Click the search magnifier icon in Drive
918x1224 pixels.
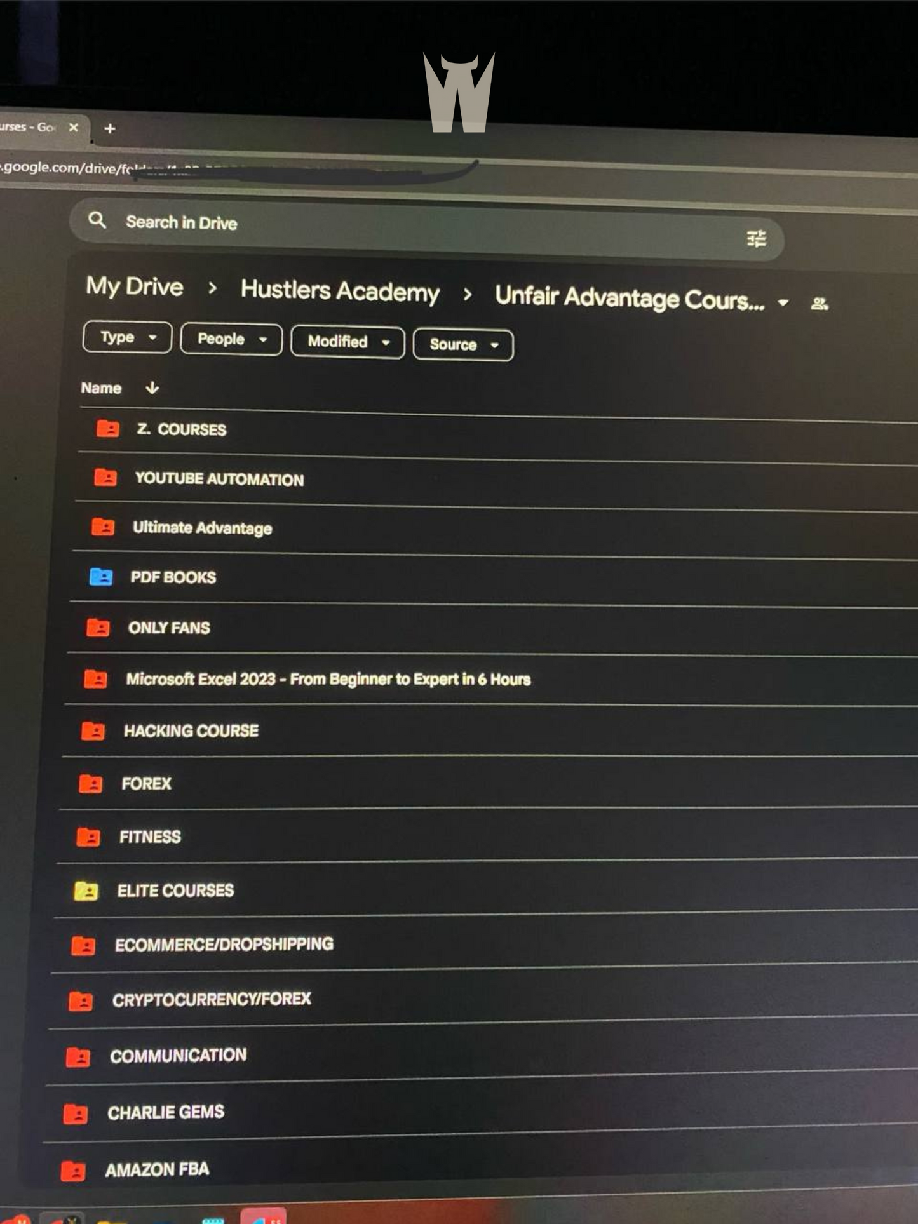pos(97,220)
